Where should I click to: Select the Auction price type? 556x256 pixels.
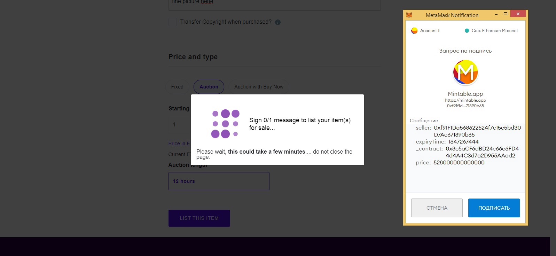click(209, 87)
